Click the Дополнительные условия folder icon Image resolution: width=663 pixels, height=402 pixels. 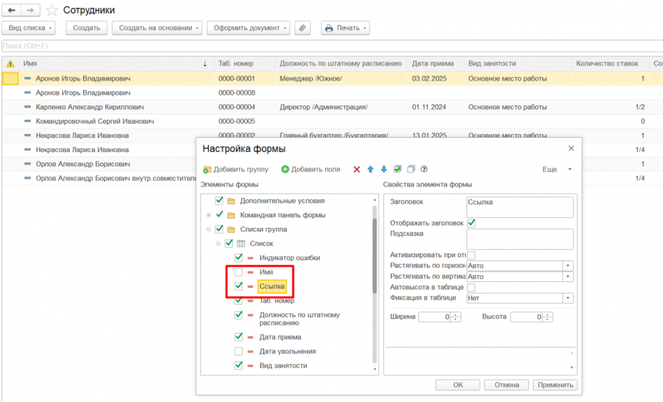231,201
